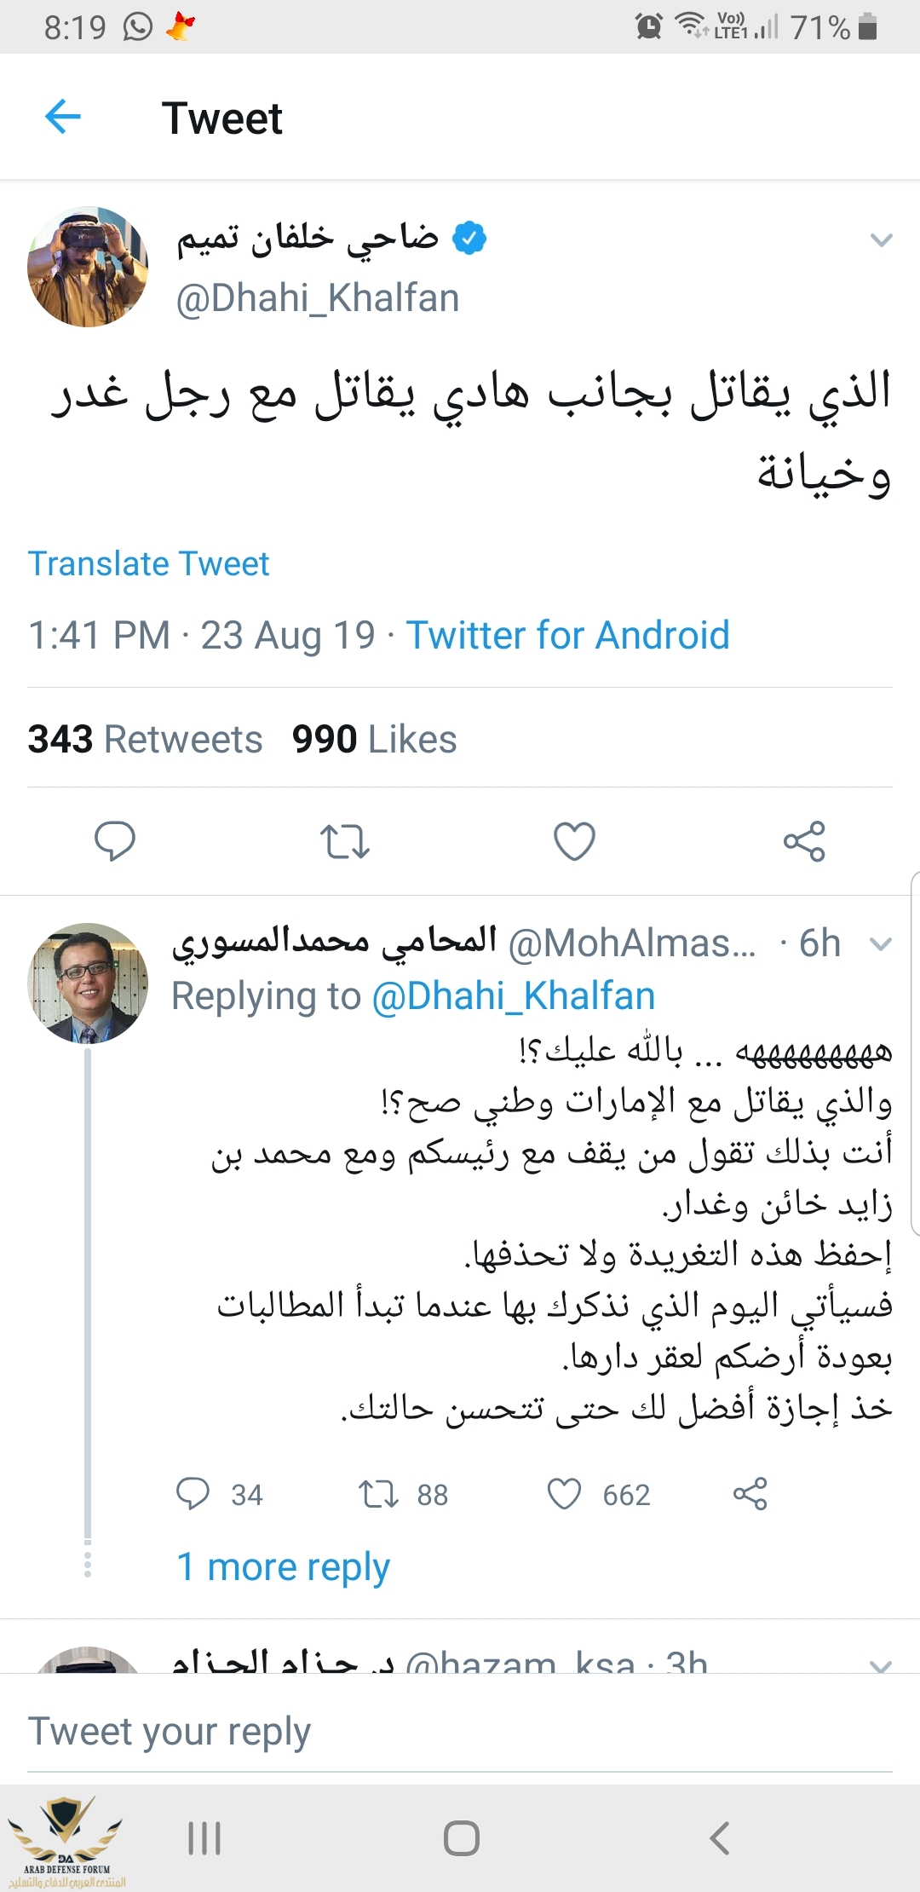Open Dhahi Khalfan's profile picture
Viewport: 920px width, 1892px height.
tap(88, 267)
